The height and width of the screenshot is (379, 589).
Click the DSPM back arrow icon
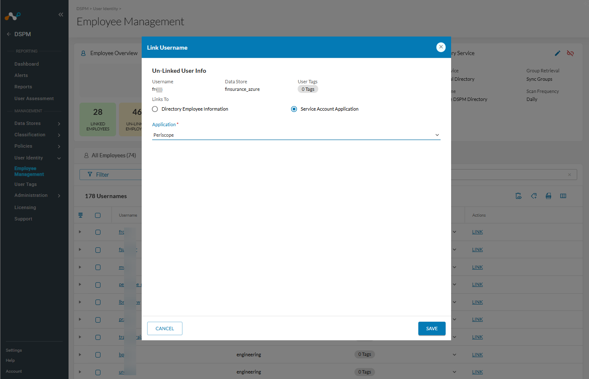tap(9, 34)
